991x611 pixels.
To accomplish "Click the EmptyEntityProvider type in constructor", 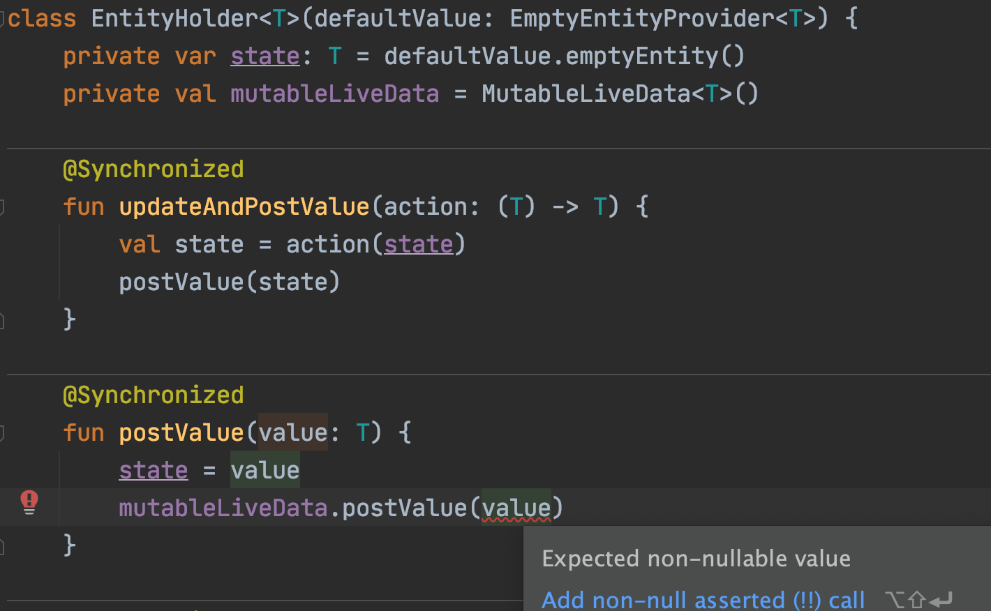I will (x=641, y=19).
